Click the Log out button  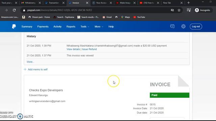click(196, 27)
